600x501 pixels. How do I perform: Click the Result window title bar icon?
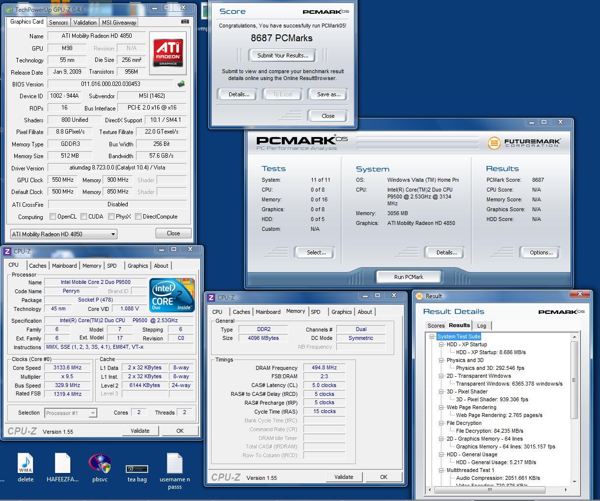coord(419,296)
